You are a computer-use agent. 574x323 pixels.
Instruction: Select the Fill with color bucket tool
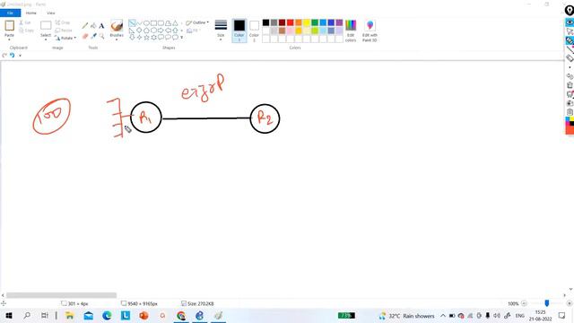93,26
